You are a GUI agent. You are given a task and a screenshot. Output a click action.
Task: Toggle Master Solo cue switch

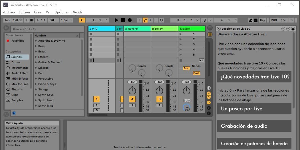coord(187,100)
